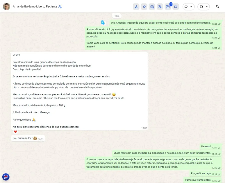Select the message 'Ola, Amanda! Passando aqui'
Viewport: 225px width, 183px height.
(165, 23)
